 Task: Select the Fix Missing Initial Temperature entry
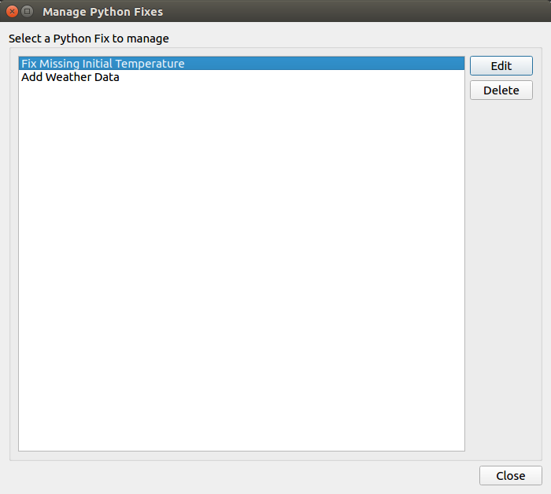[102, 64]
